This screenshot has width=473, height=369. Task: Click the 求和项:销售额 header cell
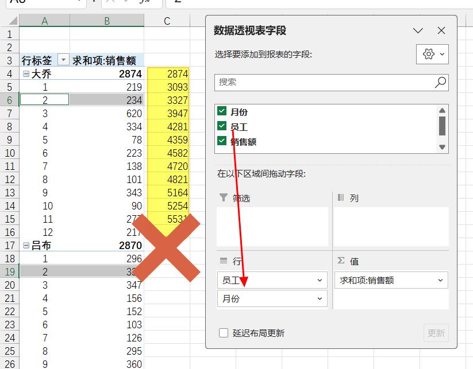(x=107, y=61)
